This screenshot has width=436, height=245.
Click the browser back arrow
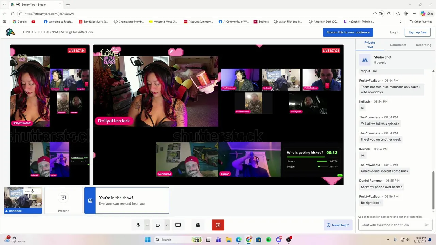[4, 14]
